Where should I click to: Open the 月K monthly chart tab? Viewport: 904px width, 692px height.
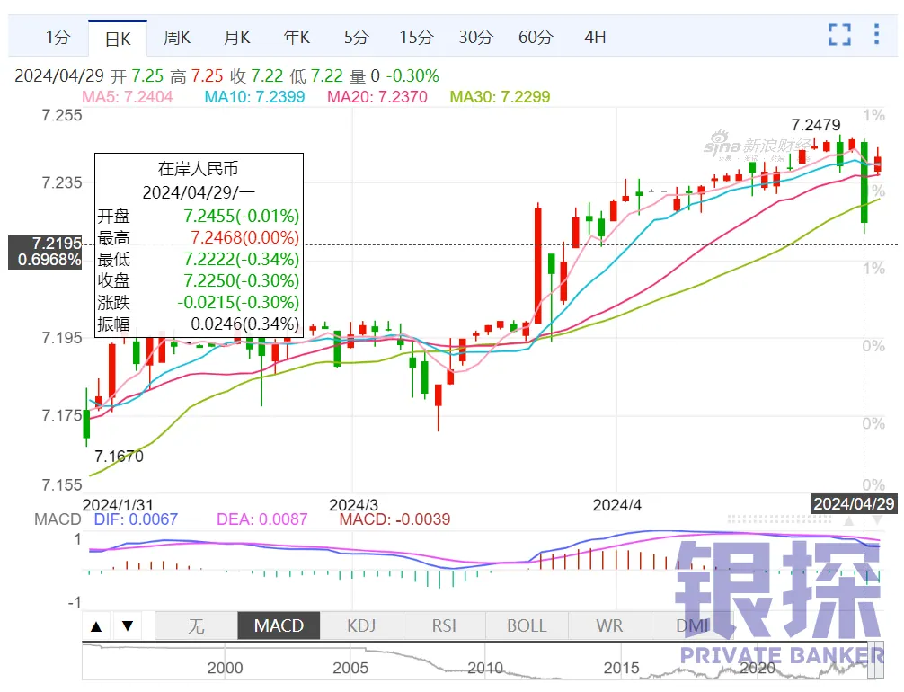coord(237,38)
